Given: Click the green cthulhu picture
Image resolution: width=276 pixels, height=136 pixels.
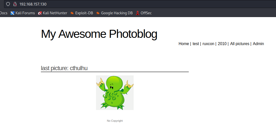Looking at the screenshot, I should (115, 92).
